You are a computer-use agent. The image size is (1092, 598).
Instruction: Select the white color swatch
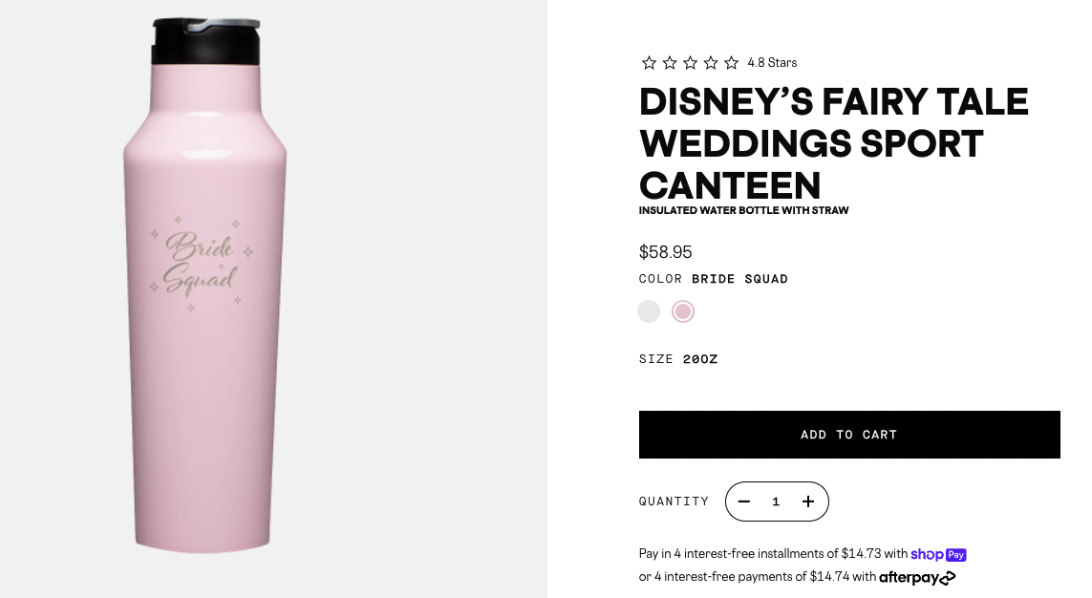click(649, 311)
